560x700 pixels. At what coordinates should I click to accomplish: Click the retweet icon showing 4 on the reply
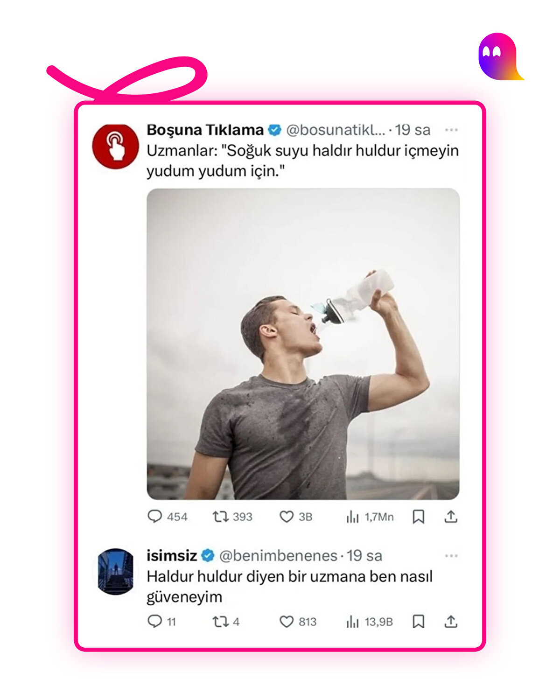[x=221, y=622]
